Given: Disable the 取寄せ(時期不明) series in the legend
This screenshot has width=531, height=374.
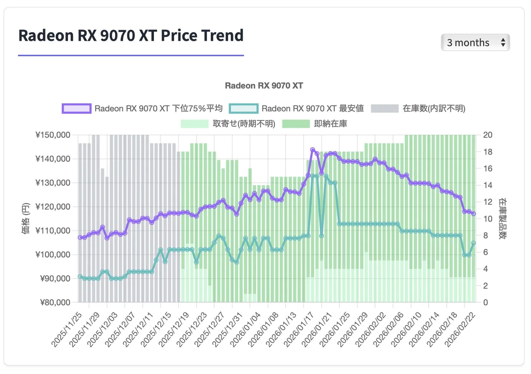Looking at the screenshot, I should click(243, 124).
